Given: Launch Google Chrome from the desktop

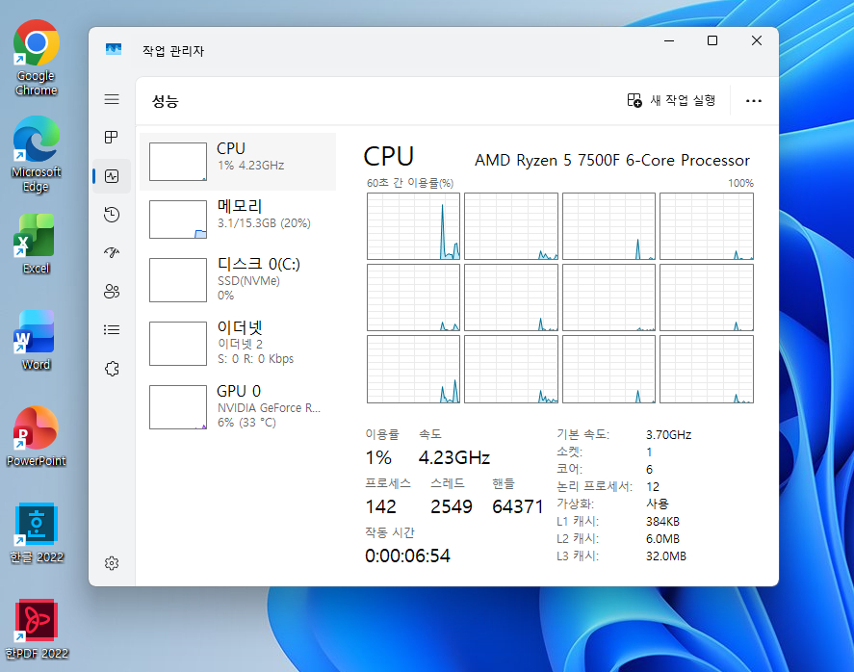Looking at the screenshot, I should [36, 43].
